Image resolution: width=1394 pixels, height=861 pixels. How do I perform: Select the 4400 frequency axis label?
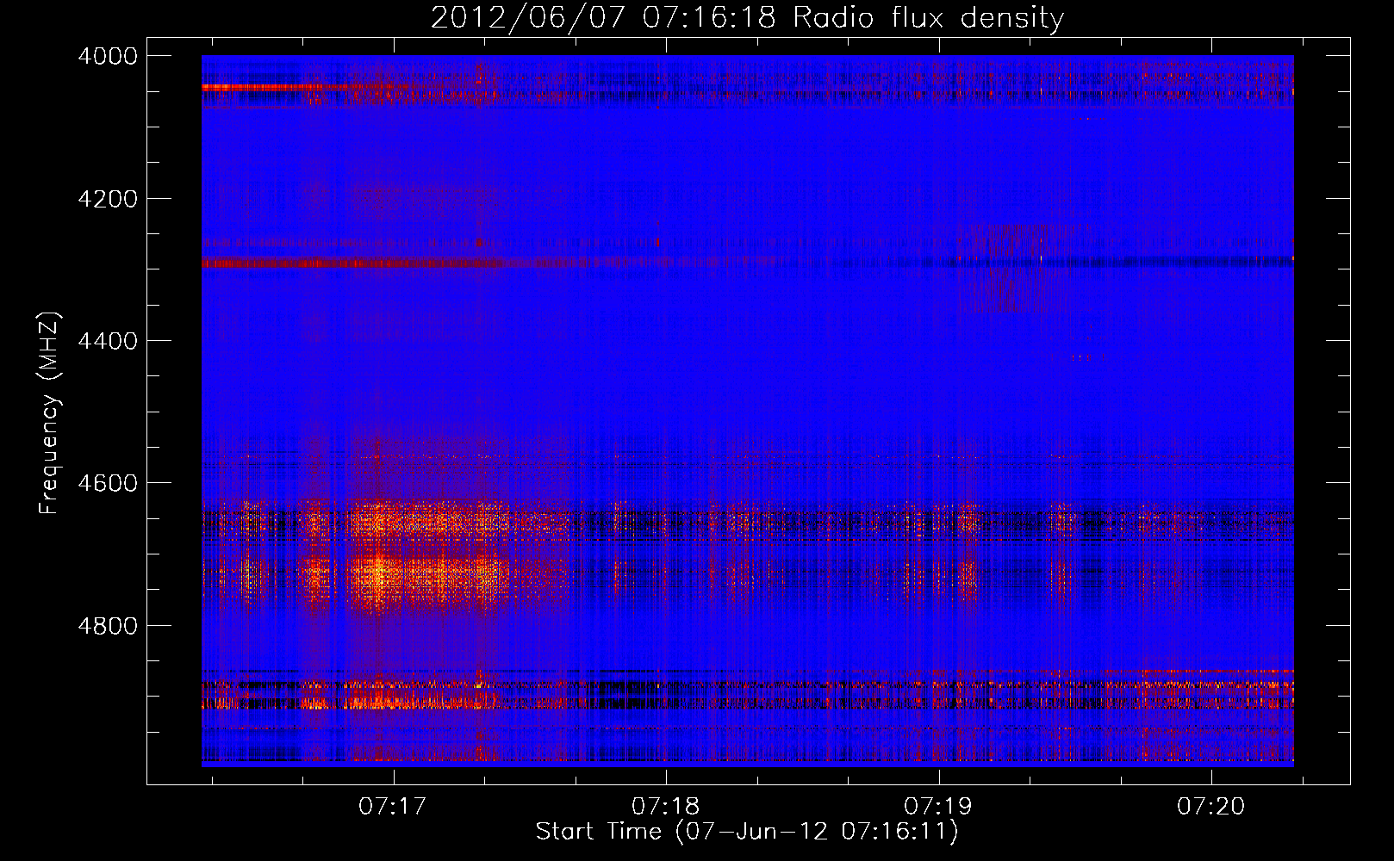pyautogui.click(x=108, y=341)
